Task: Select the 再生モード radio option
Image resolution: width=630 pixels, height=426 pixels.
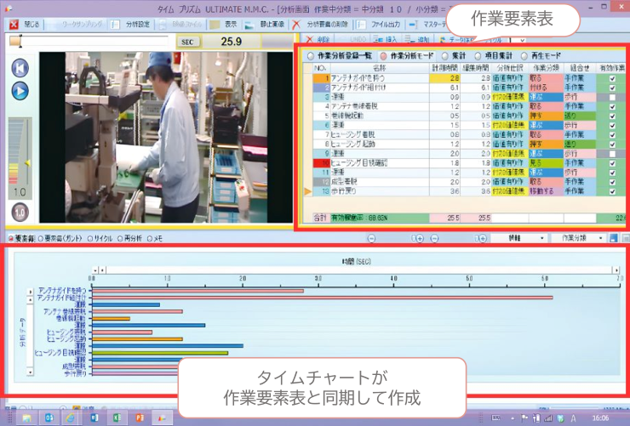Action: pos(524,56)
